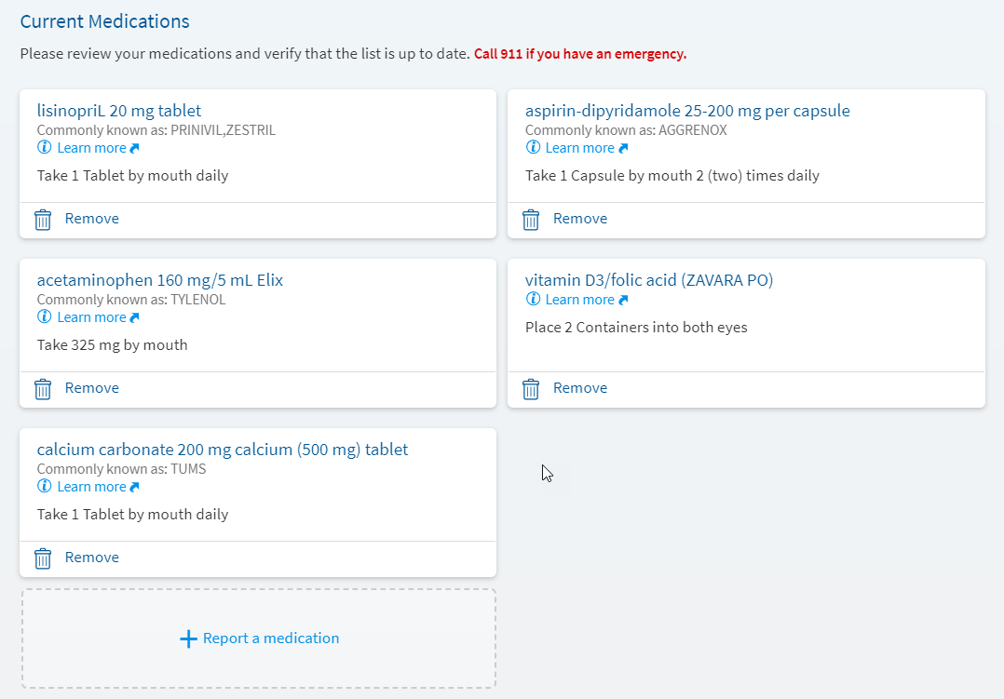Remove aspirin-dipyridamole capsule medication
The image size is (1004, 699).
tap(580, 219)
